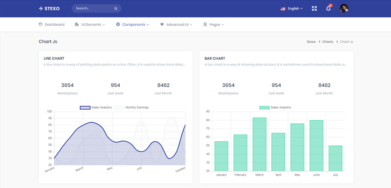
Task: Click the Dashboard gauge icon
Action: click(41, 24)
